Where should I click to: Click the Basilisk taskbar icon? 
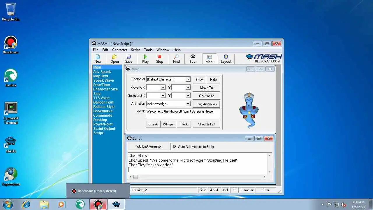click(x=80, y=204)
